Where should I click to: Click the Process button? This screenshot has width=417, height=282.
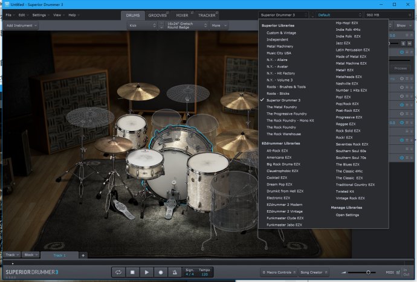[401, 68]
